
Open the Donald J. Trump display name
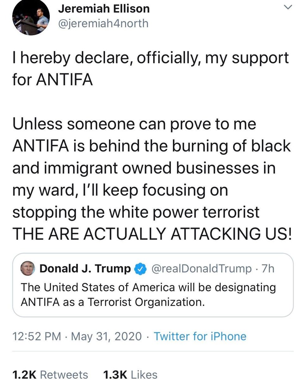coord(85,269)
